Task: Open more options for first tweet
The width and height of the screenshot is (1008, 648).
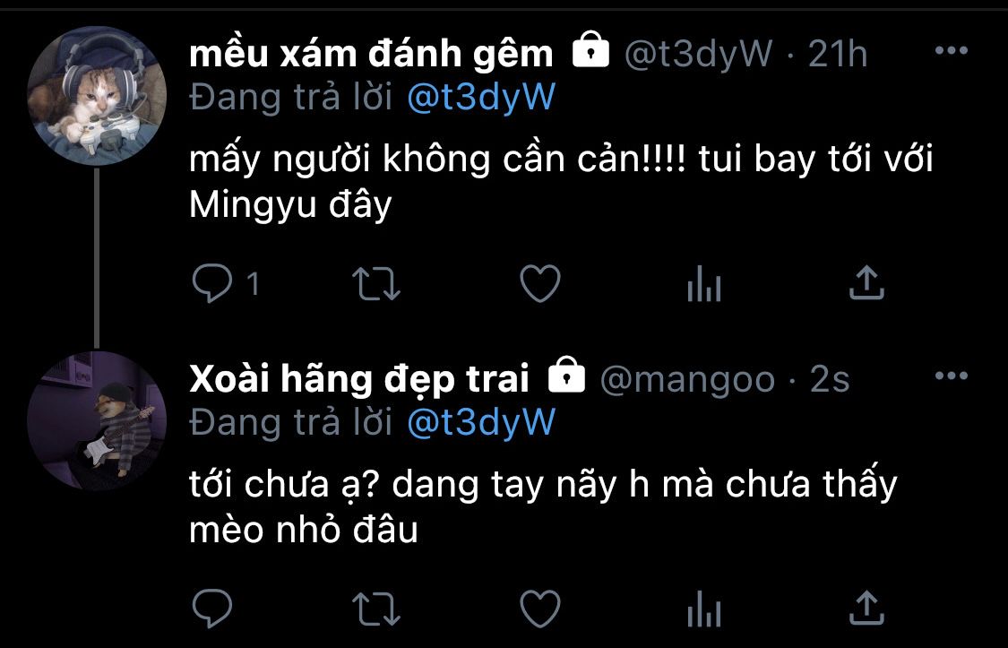Action: 952,51
